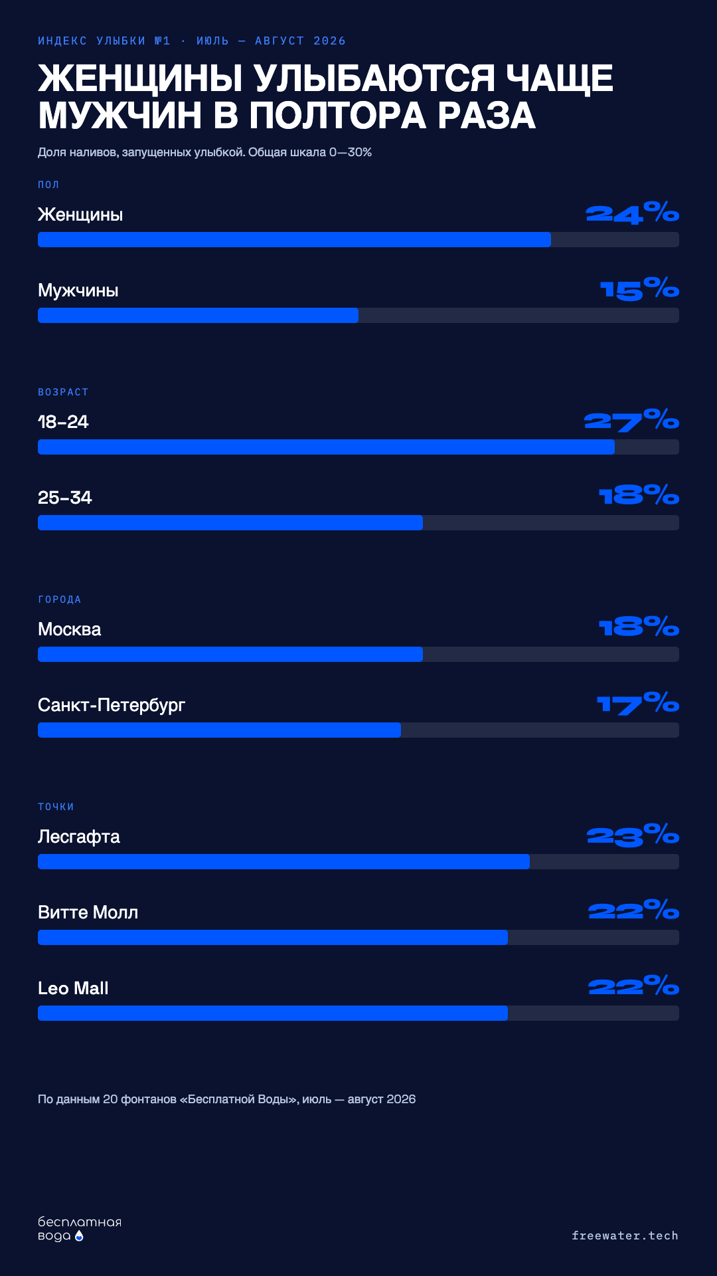Click the main headline text
The height and width of the screenshot is (1276, 717).
point(325,96)
